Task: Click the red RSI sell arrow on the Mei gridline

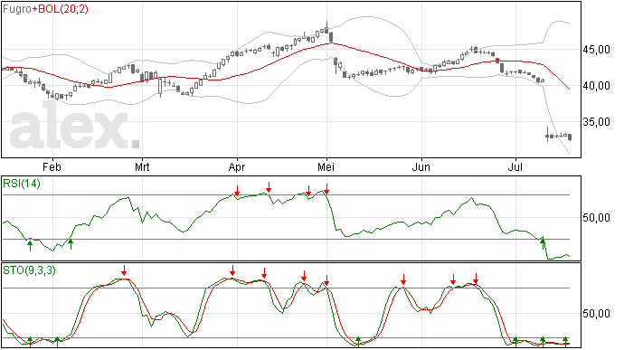Action: pos(326,189)
